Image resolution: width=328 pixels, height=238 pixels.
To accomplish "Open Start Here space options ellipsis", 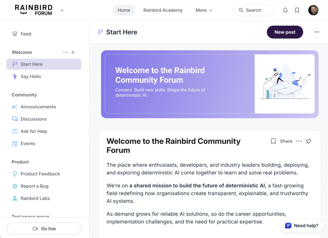I will 316,32.
